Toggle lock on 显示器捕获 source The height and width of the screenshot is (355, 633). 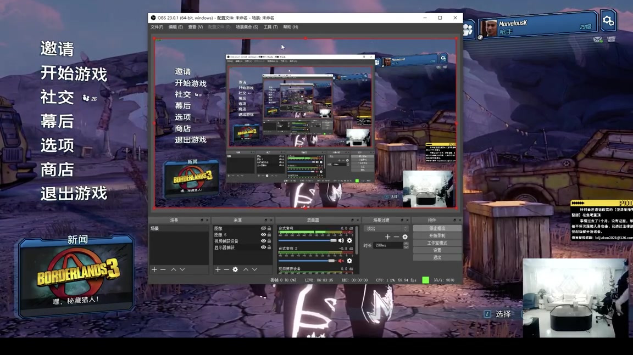click(x=269, y=247)
